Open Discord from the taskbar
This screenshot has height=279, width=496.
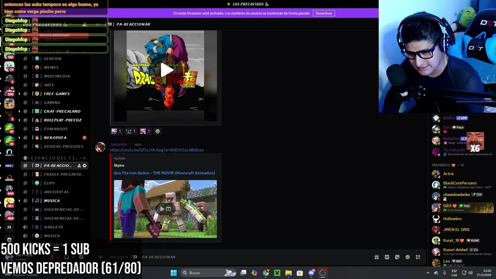pos(311,273)
